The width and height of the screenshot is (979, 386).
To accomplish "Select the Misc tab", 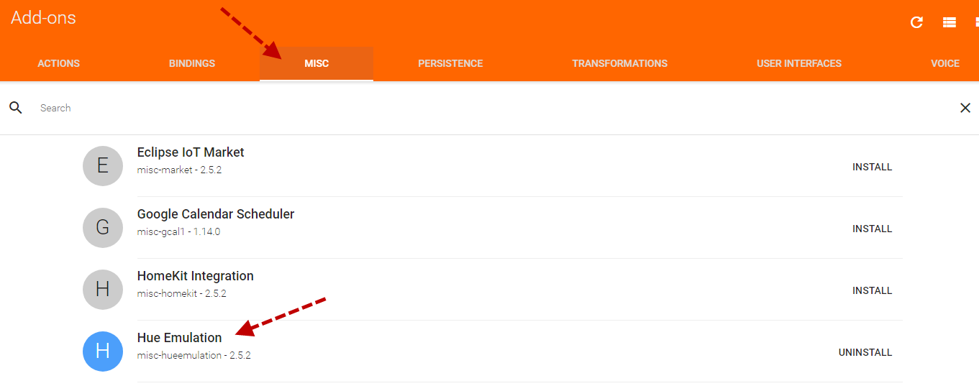I will [317, 63].
